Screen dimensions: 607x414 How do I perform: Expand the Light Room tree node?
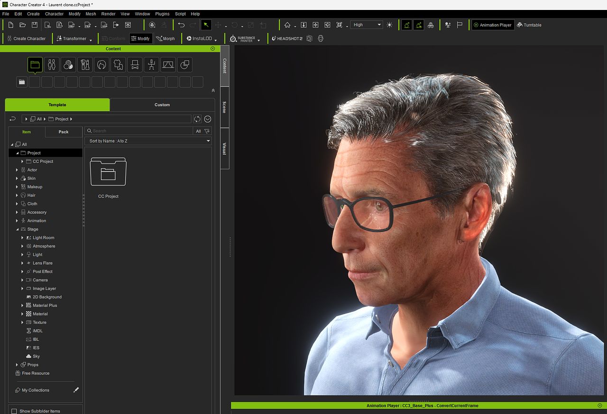[x=22, y=238]
